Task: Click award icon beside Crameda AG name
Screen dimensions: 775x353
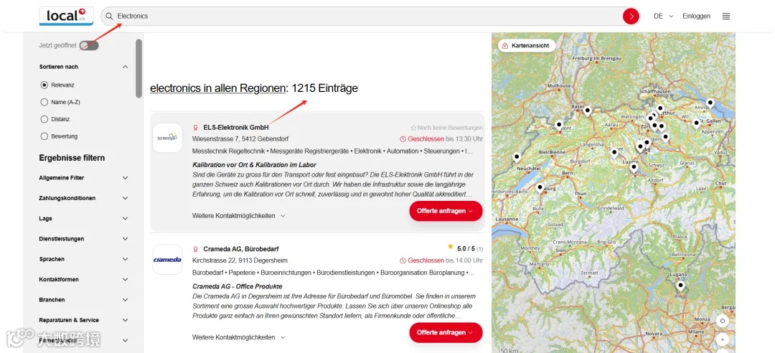Action: click(196, 249)
